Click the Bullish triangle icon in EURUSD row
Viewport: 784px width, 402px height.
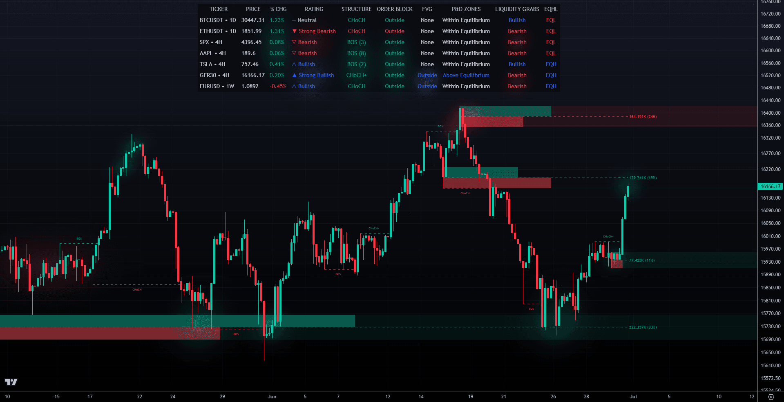click(294, 86)
